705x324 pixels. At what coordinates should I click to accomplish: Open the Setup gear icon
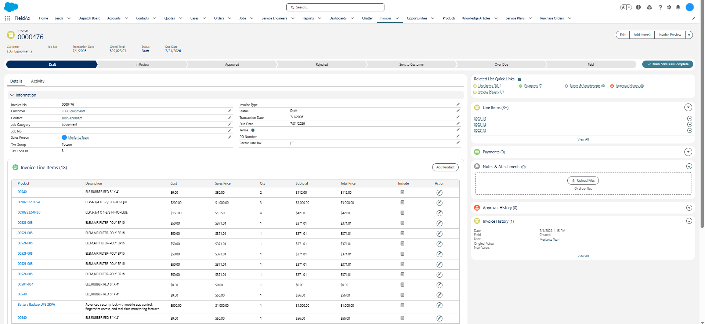pyautogui.click(x=669, y=7)
